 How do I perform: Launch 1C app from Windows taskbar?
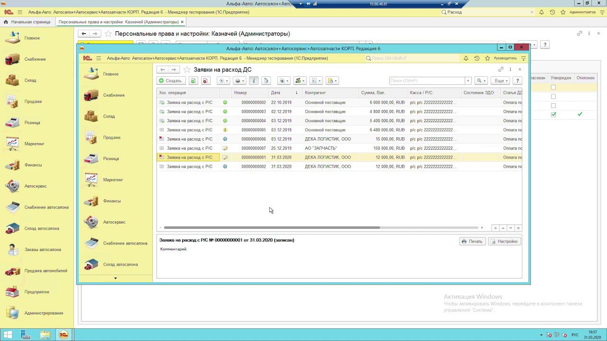click(63, 334)
